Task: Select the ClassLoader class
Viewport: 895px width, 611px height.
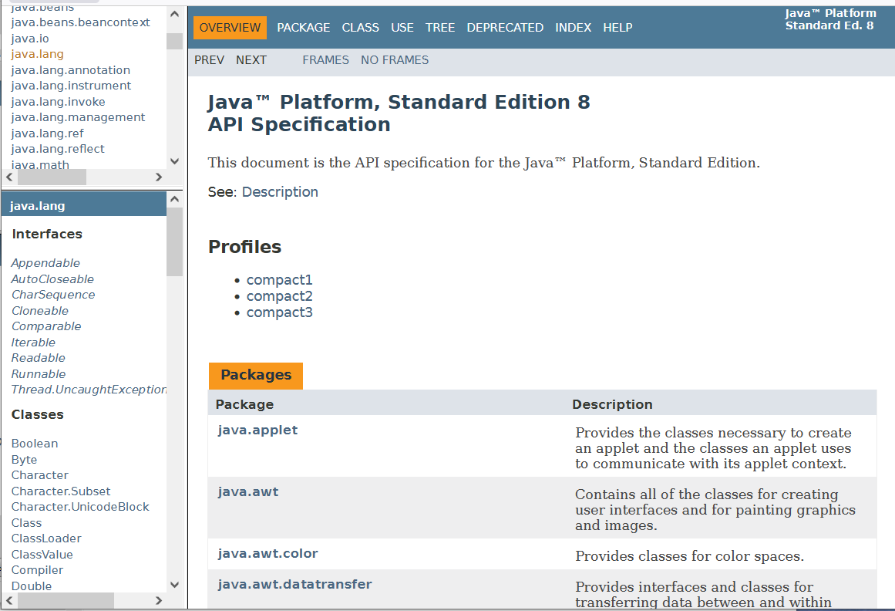Action: pos(46,538)
